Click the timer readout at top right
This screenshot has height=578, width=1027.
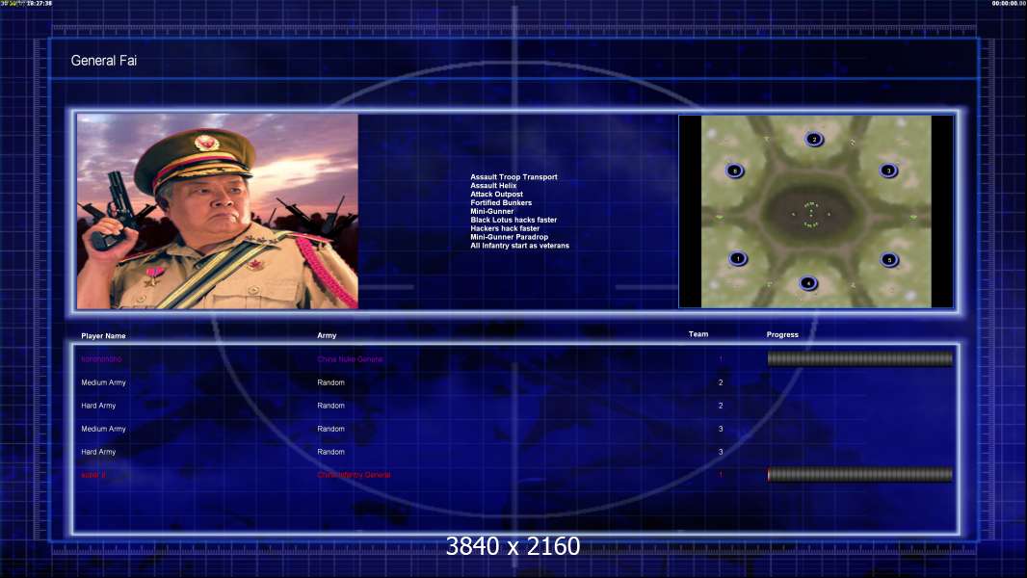(x=1009, y=3)
